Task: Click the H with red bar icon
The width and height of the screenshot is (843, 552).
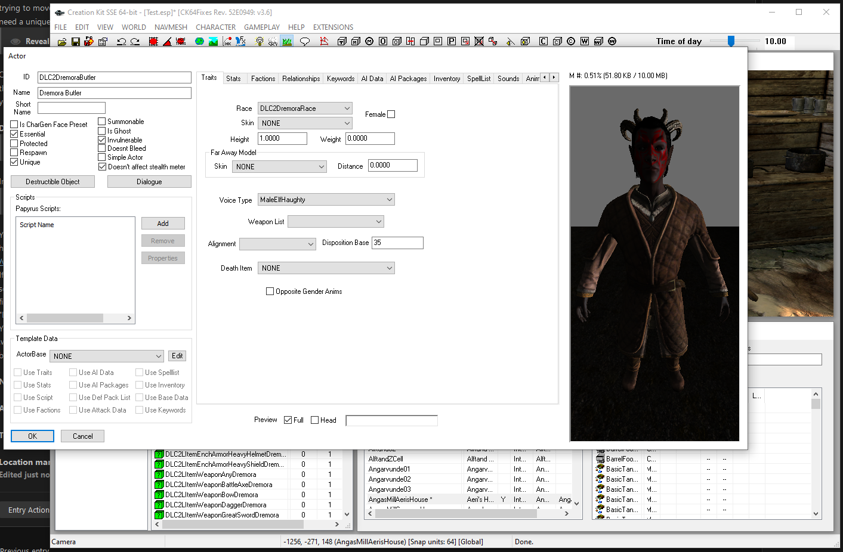Action: (410, 42)
